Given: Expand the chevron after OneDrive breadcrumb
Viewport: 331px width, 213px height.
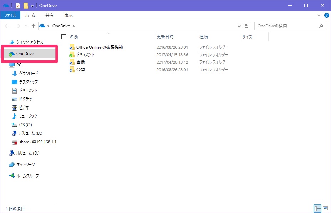Looking at the screenshot, I should (74, 26).
